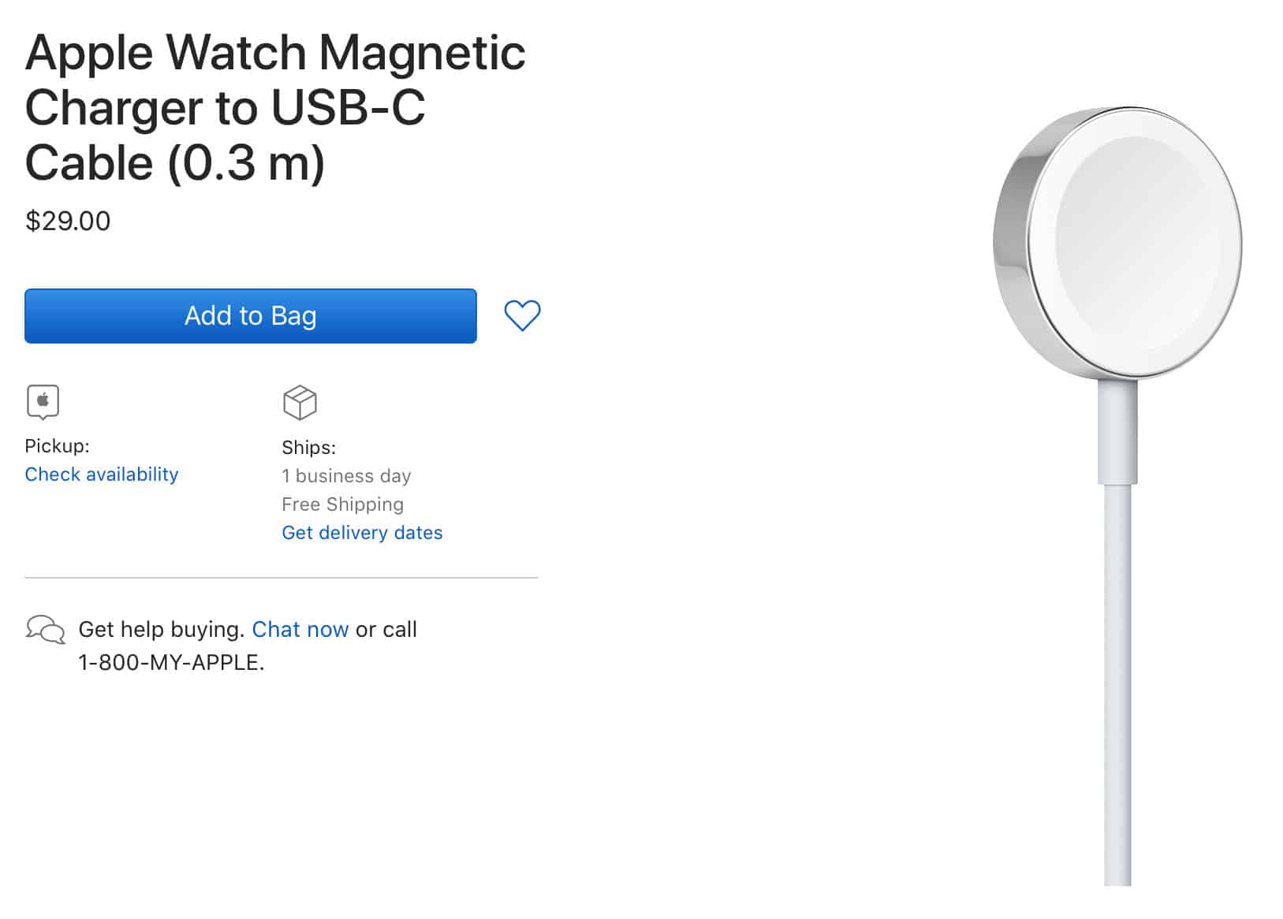Click the Apple Watch Magnetic Charger title
Image resolution: width=1283 pixels, height=919 pixels.
(275, 107)
